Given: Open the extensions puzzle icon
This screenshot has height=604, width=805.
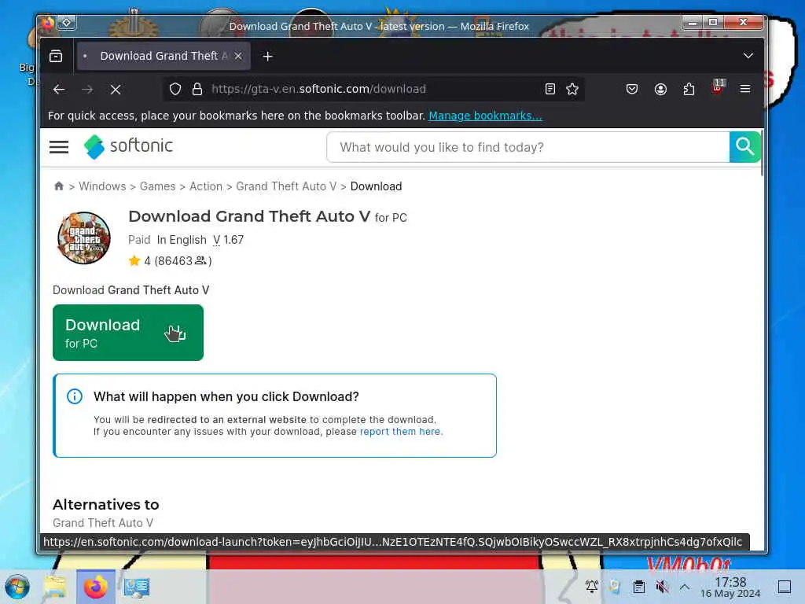Looking at the screenshot, I should 689,90.
